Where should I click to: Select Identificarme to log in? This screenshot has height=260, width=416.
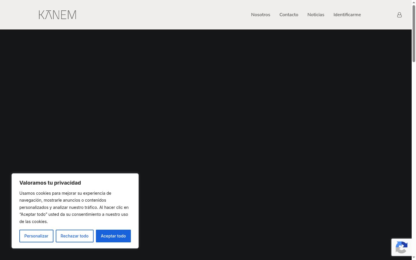(x=347, y=15)
